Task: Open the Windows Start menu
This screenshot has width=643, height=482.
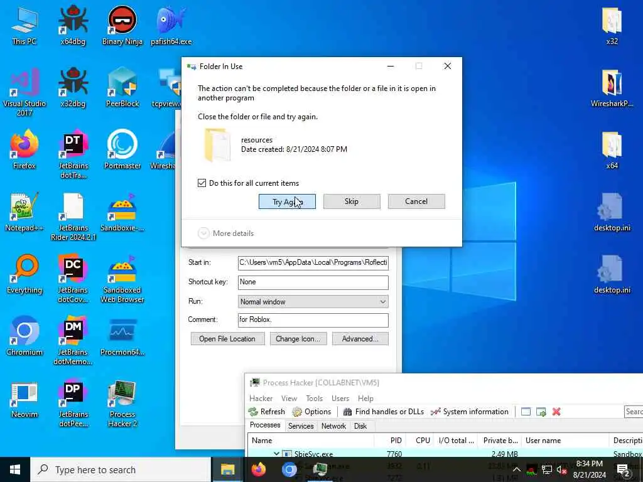Action: click(15, 469)
